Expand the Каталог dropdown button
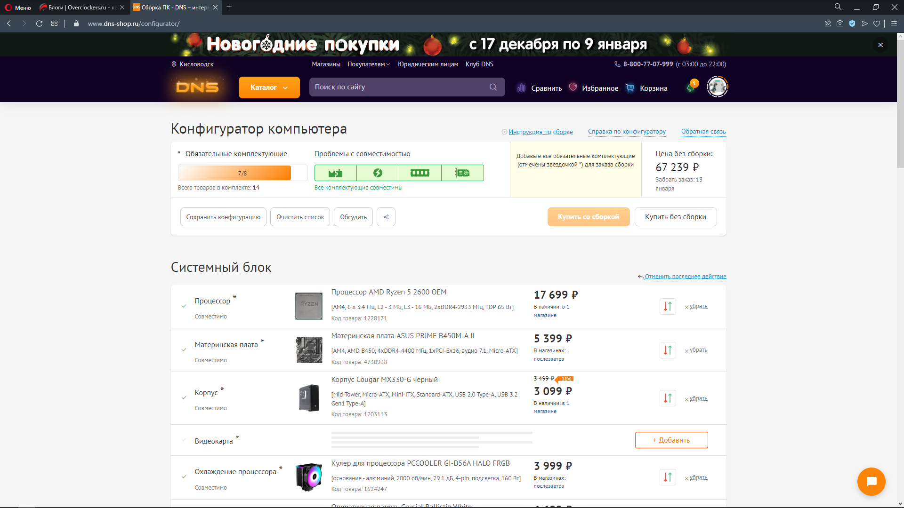The image size is (904, 508). pyautogui.click(x=269, y=87)
